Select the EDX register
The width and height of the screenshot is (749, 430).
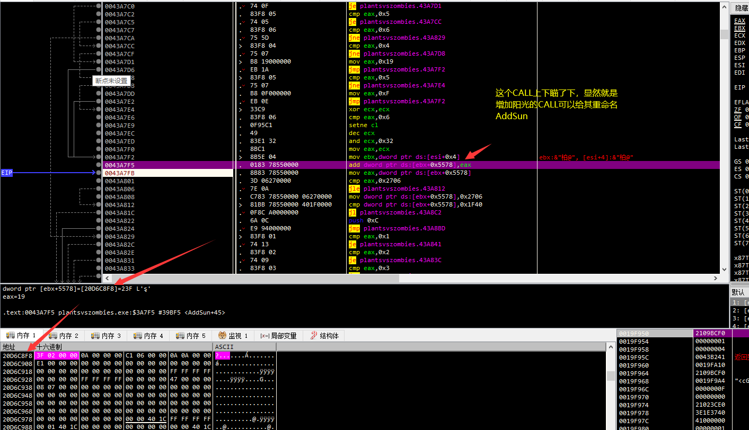pyautogui.click(x=739, y=43)
